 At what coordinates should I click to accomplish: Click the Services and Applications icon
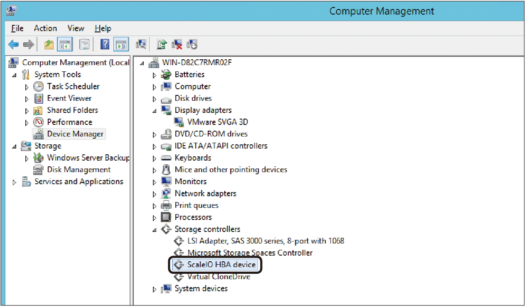click(26, 182)
